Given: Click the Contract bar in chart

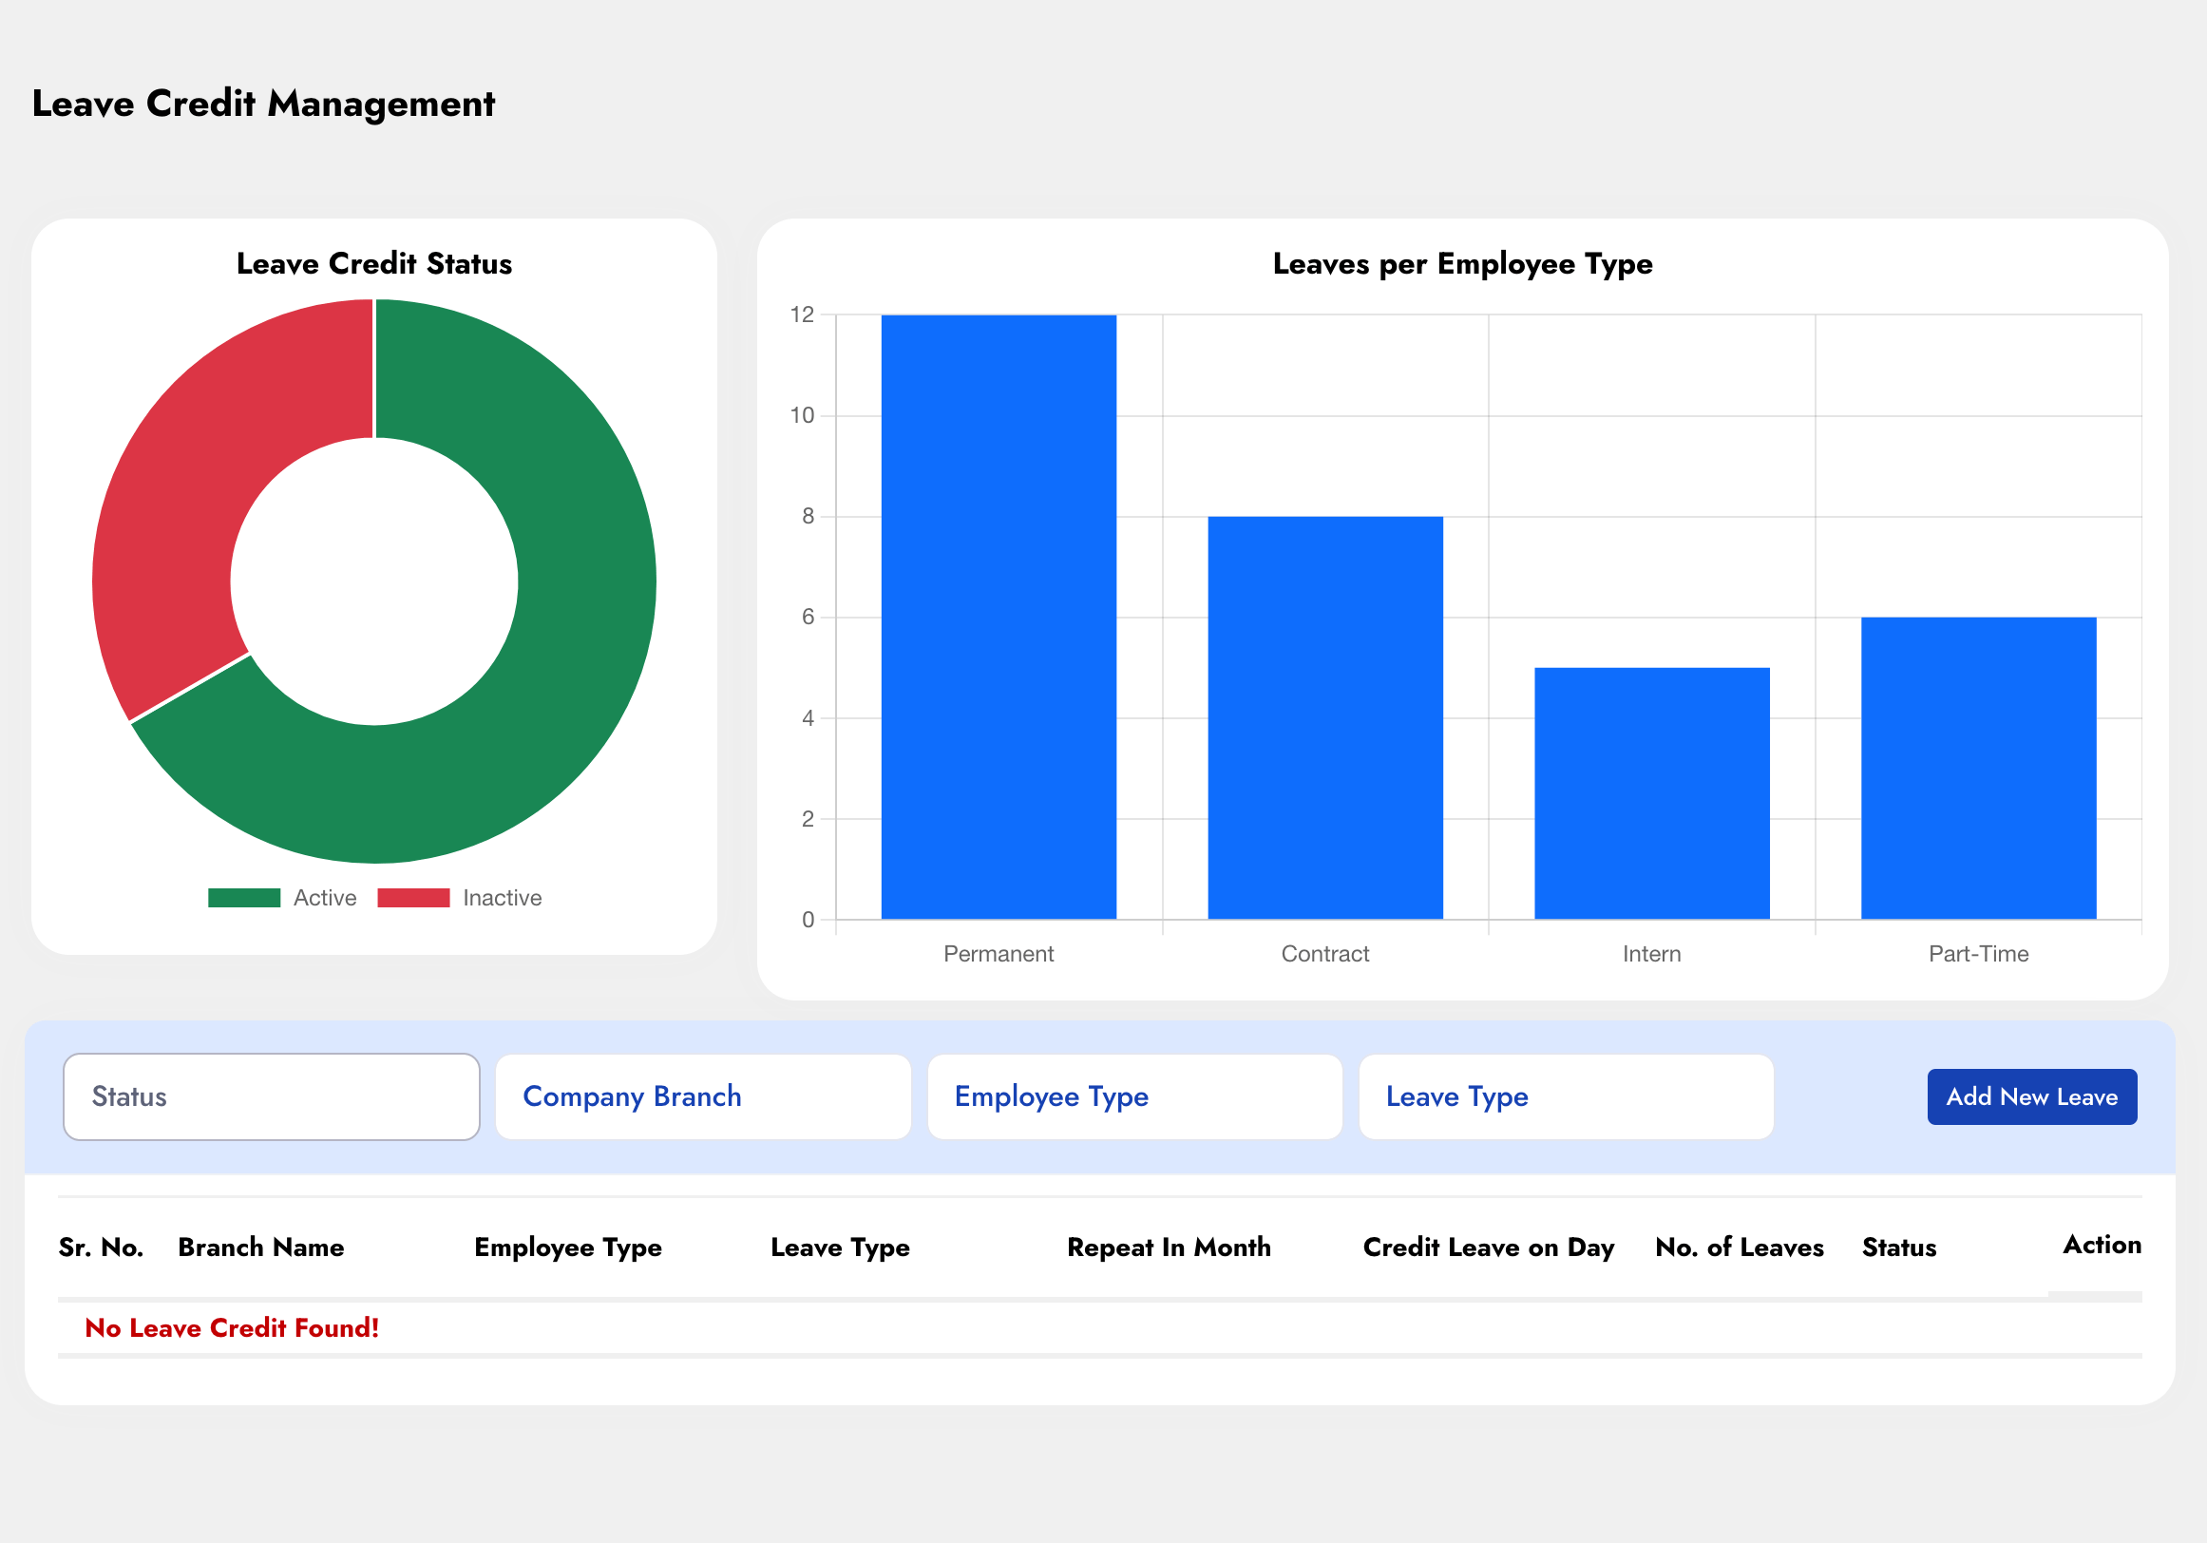Looking at the screenshot, I should point(1324,718).
